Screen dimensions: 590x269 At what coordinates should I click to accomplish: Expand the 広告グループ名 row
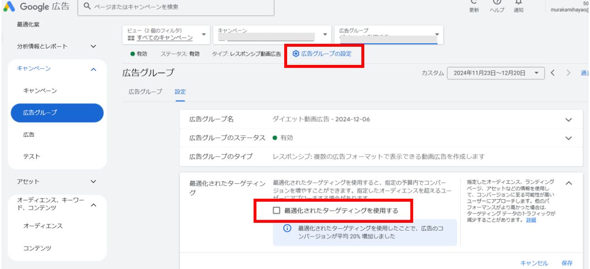tap(569, 120)
